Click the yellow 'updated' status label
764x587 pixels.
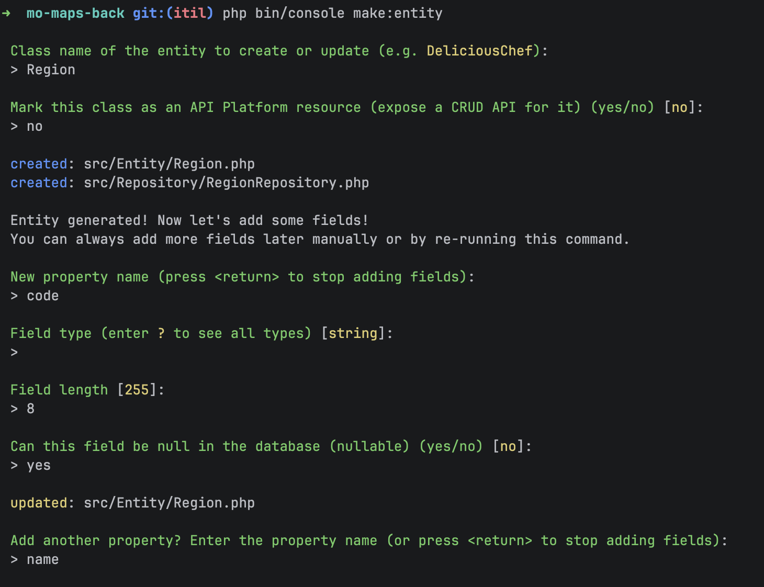click(x=39, y=503)
